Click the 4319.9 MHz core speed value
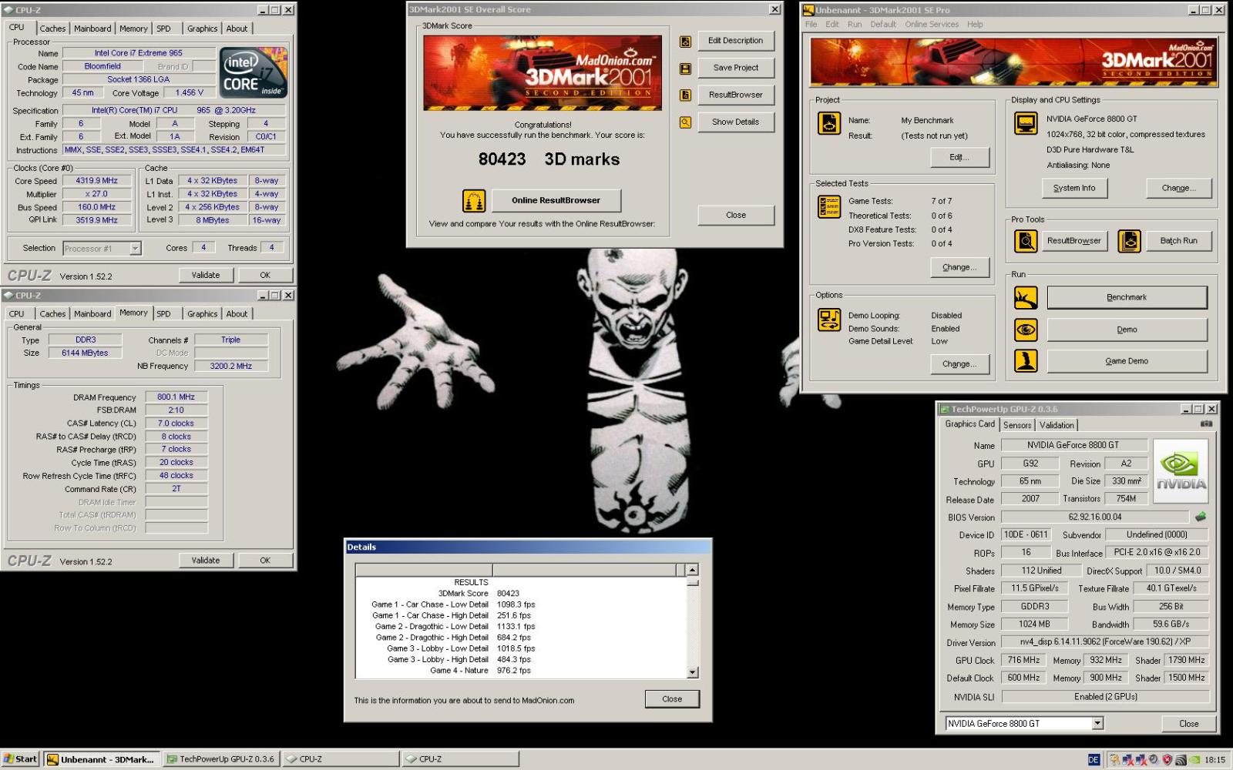This screenshot has width=1233, height=770. tap(97, 181)
